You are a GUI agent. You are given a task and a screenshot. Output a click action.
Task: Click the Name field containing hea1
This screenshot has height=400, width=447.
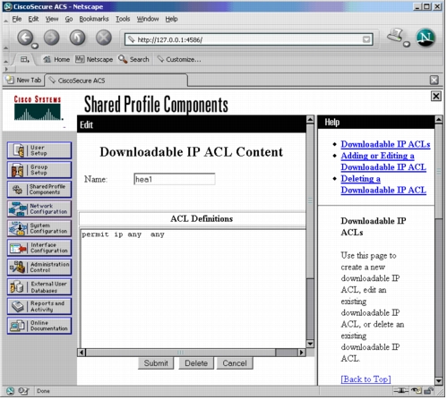tap(175, 180)
